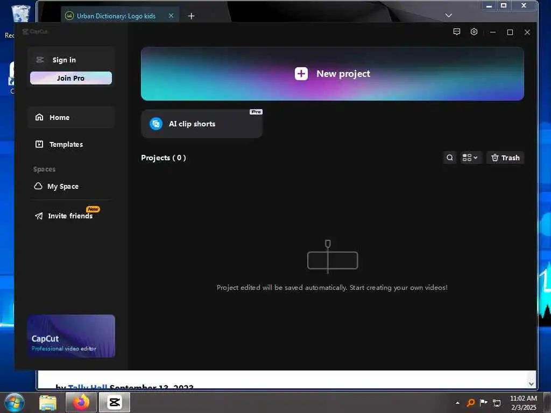Select the Urban Dictionary: Logo kids browser tab
This screenshot has width=551, height=413.
pos(119,16)
